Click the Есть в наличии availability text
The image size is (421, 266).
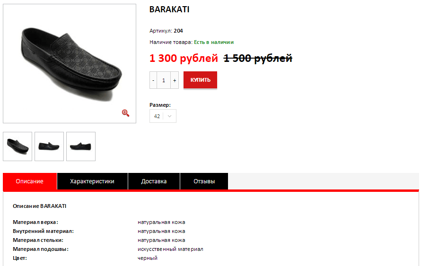[x=214, y=42]
